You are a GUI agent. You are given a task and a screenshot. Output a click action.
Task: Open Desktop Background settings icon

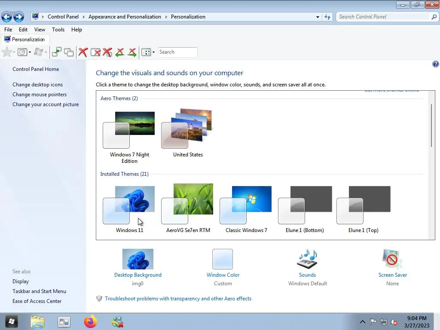(x=138, y=259)
